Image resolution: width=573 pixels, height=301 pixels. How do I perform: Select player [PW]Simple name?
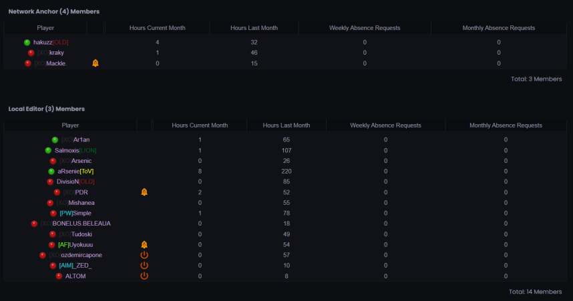(x=75, y=213)
